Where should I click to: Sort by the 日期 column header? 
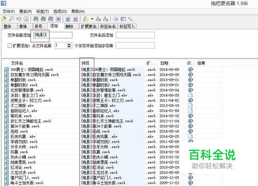[x=164, y=63]
